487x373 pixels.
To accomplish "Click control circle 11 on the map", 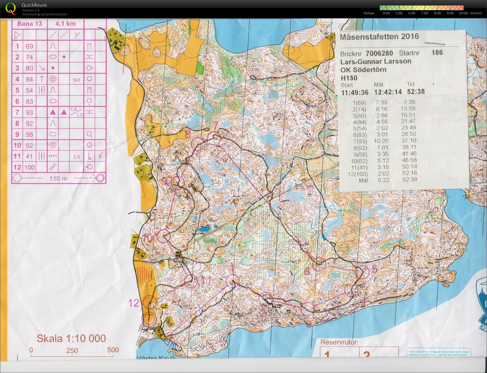I will [191, 281].
